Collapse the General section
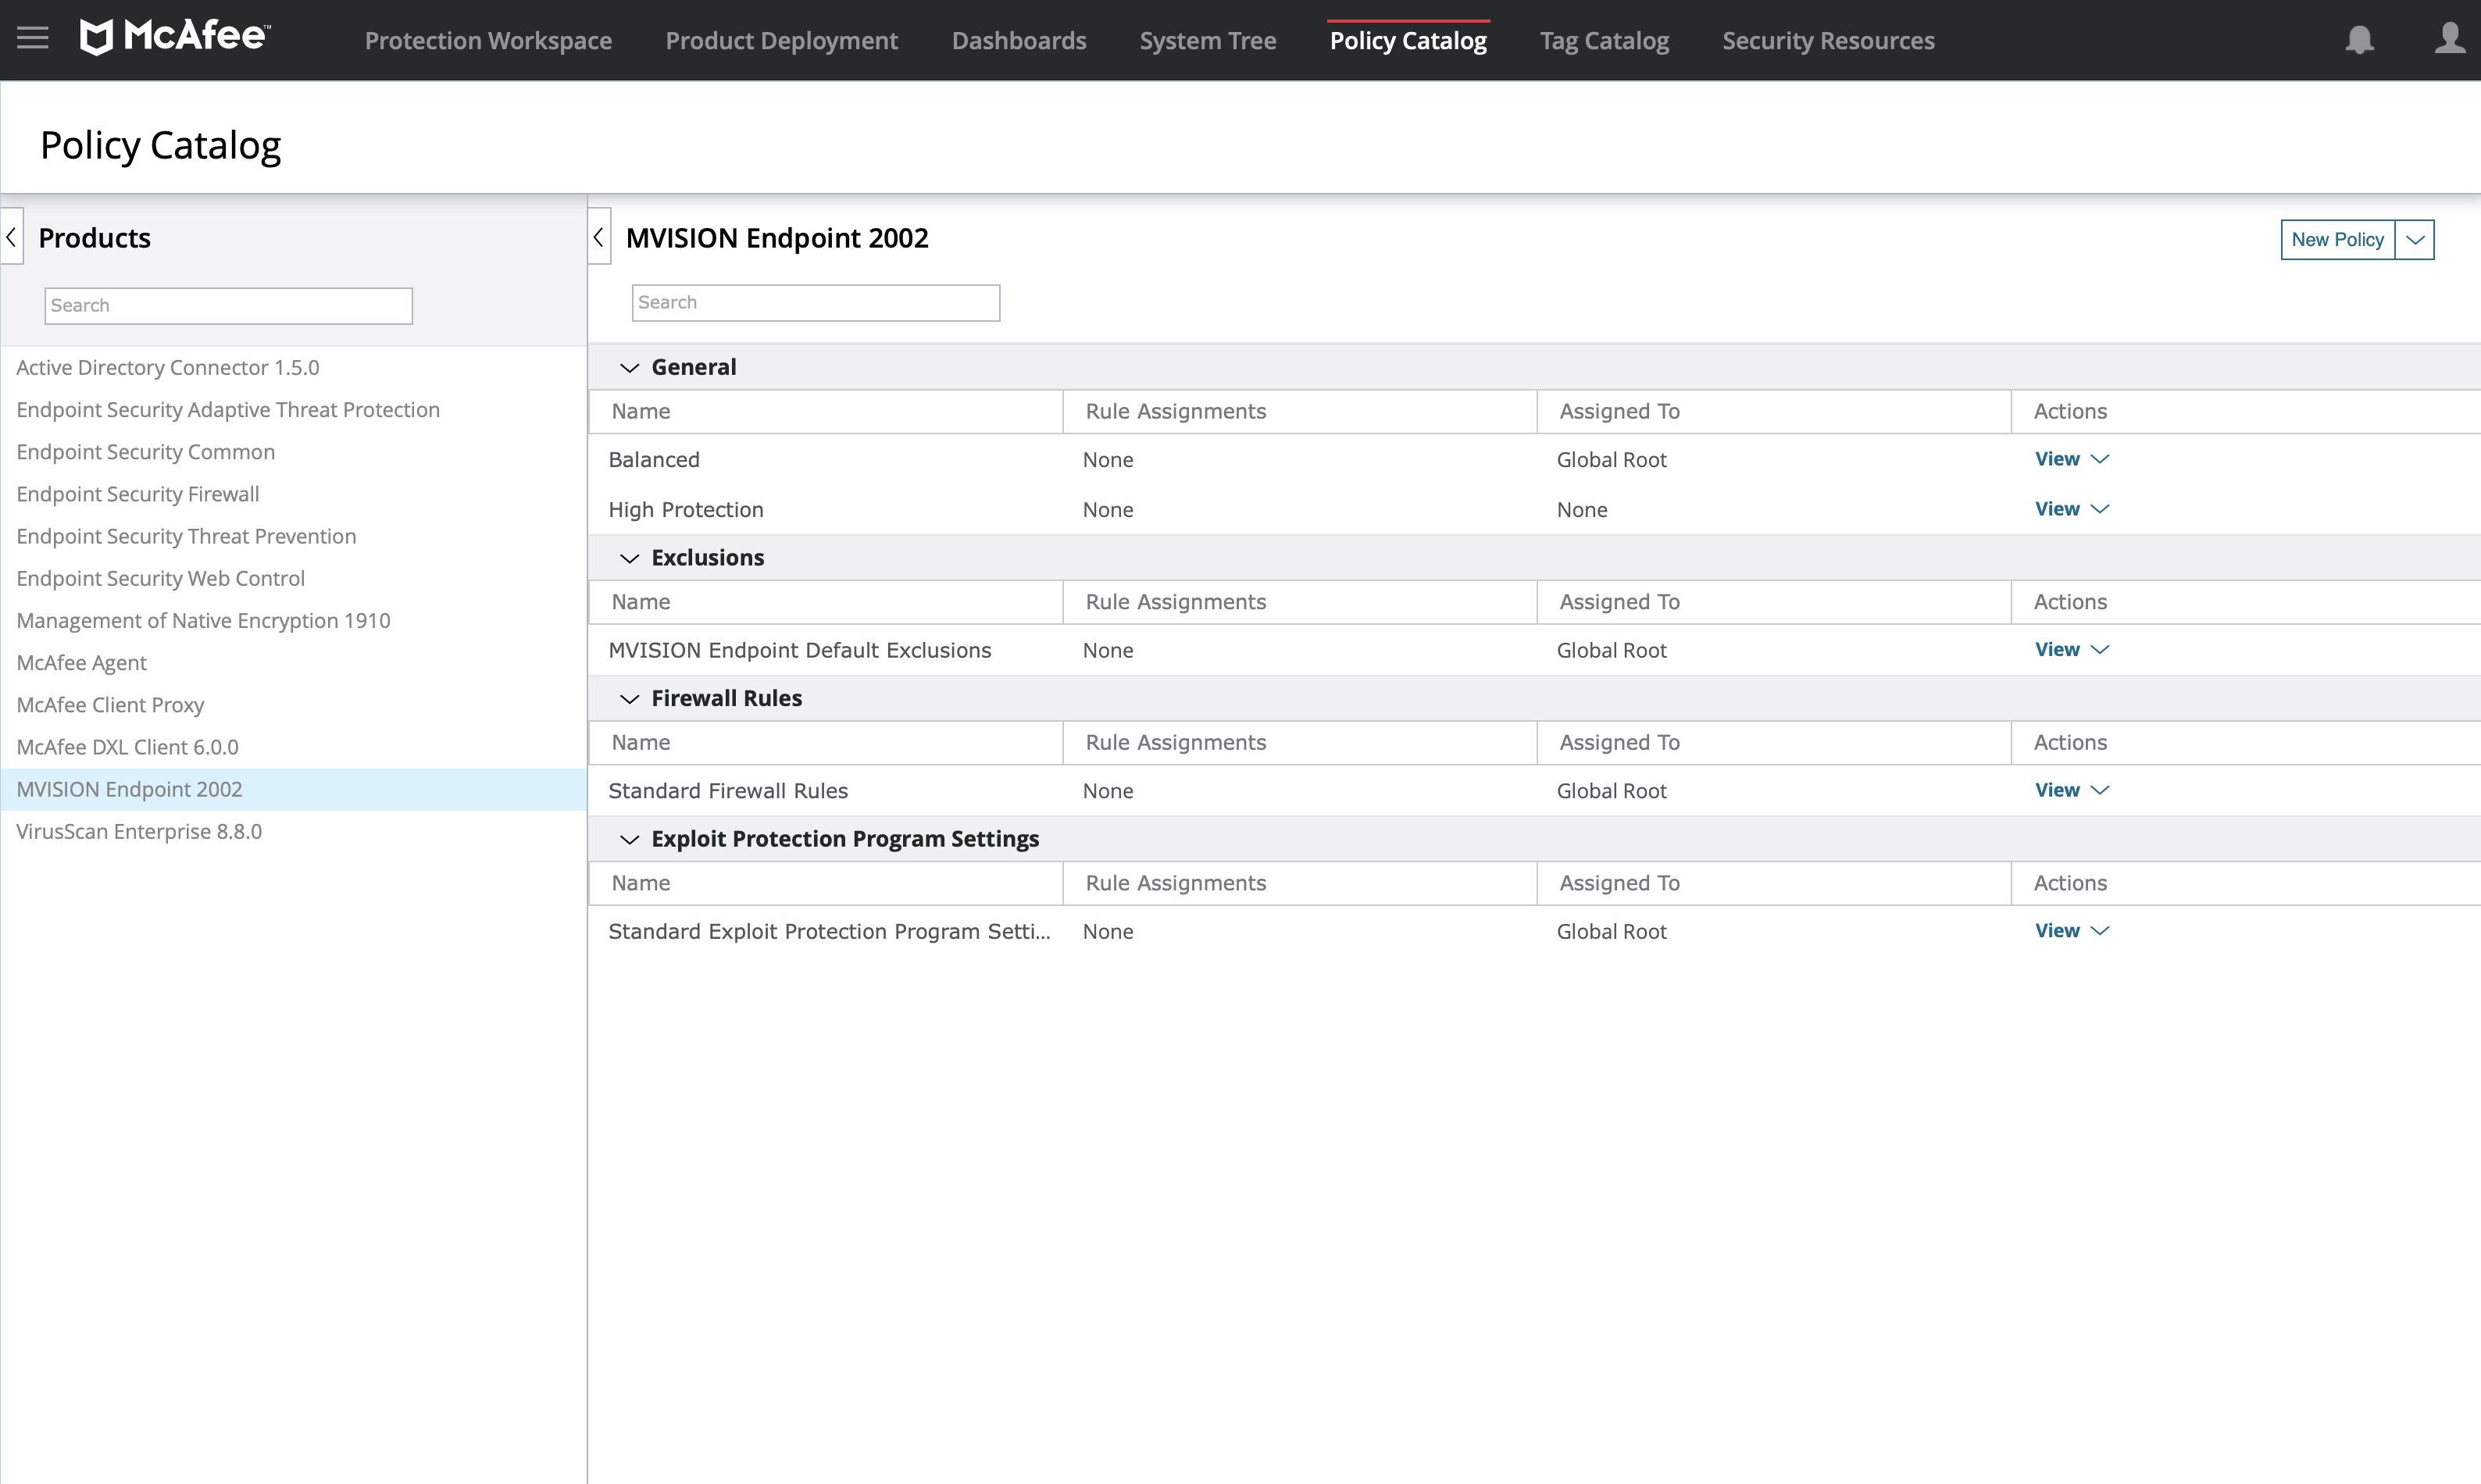 pos(629,368)
